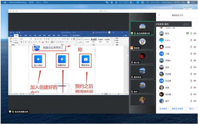Screen dimensions: 198x124
Task: Open the TencentMeeting menu in the menu bar
Action: (x=18, y=2)
